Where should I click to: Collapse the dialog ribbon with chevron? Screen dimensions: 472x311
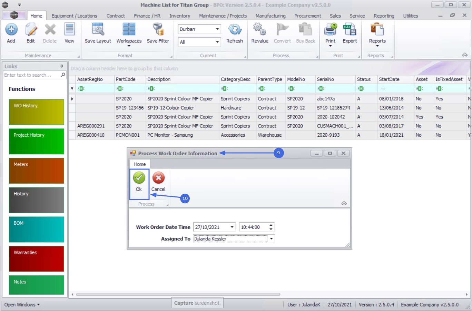point(344,203)
